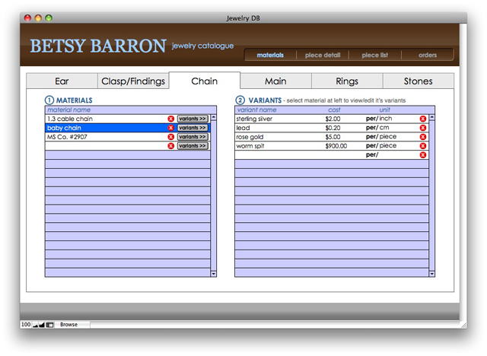Open the orders navigation section
Screen dimensions: 487x356
point(428,55)
